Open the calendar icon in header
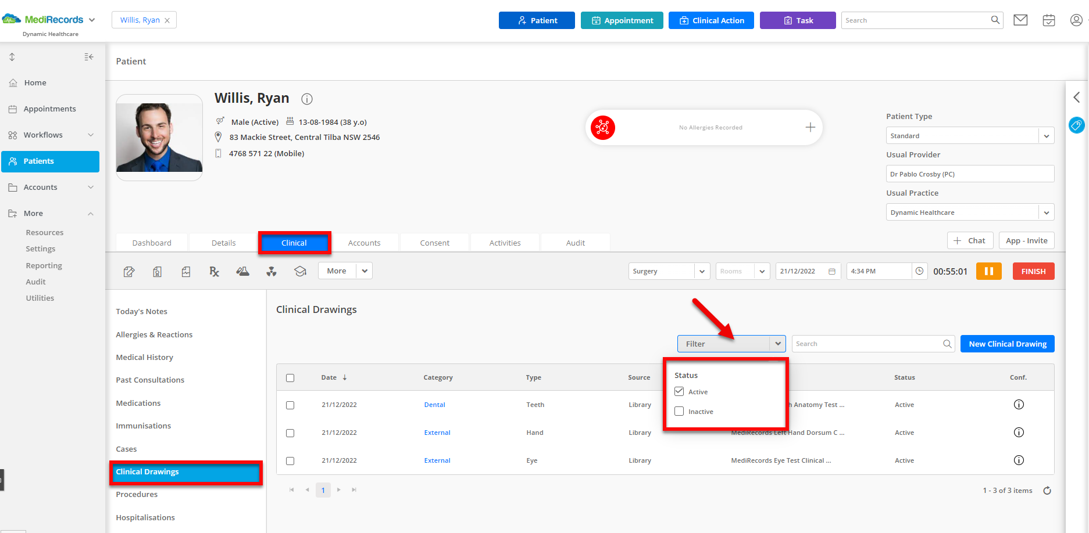 [1049, 20]
